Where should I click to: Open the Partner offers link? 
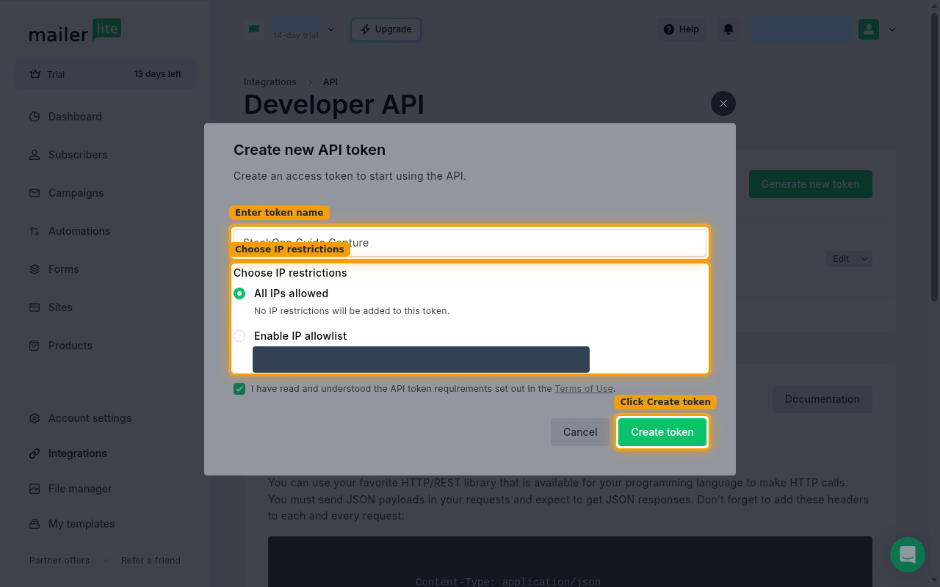[x=59, y=561]
